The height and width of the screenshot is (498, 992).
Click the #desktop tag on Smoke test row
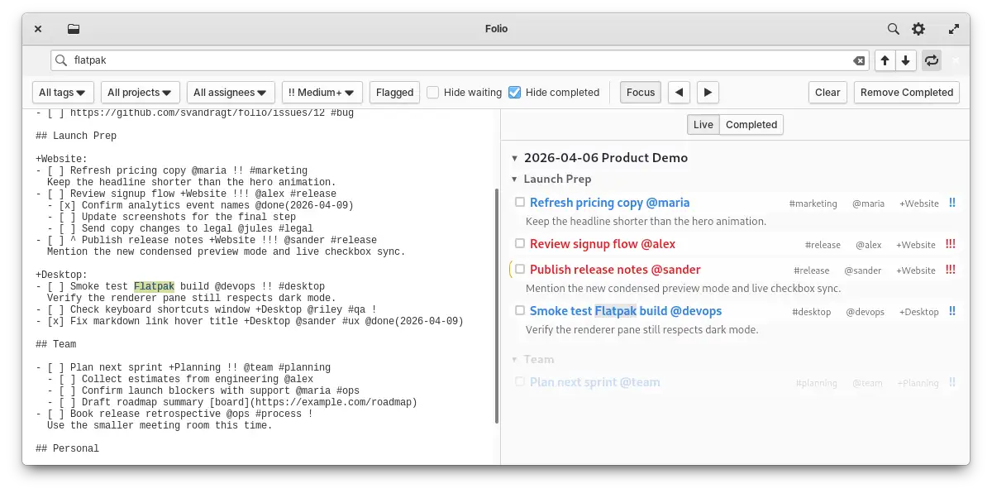(811, 313)
